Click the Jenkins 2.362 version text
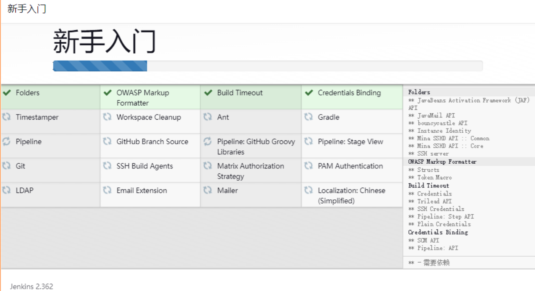The image size is (535, 291). click(31, 286)
